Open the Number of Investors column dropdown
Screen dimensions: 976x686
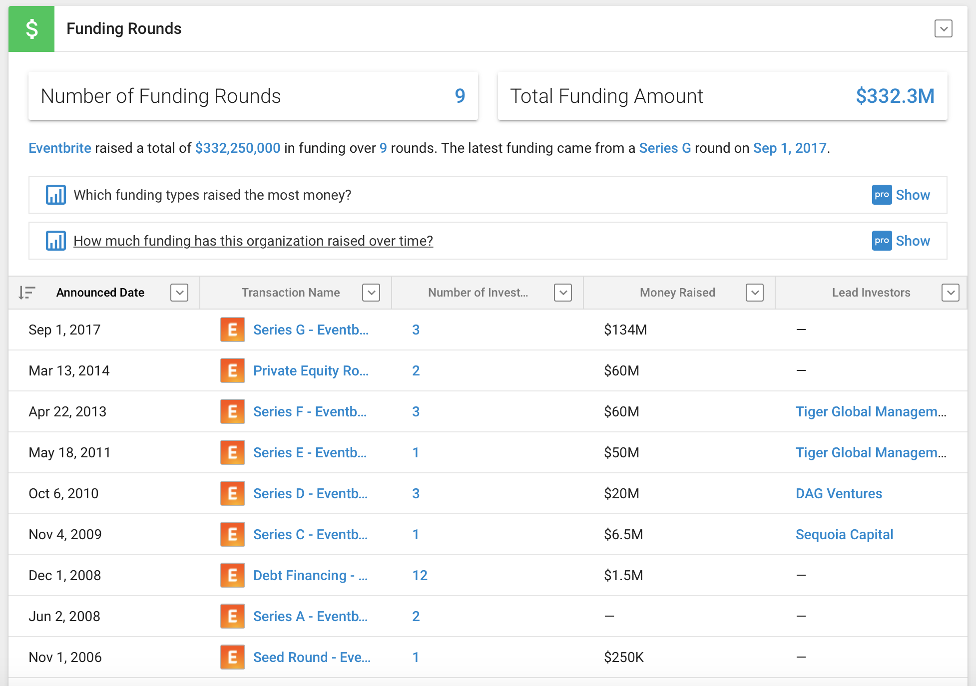point(563,293)
